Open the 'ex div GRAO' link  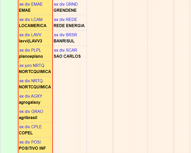tap(31, 112)
